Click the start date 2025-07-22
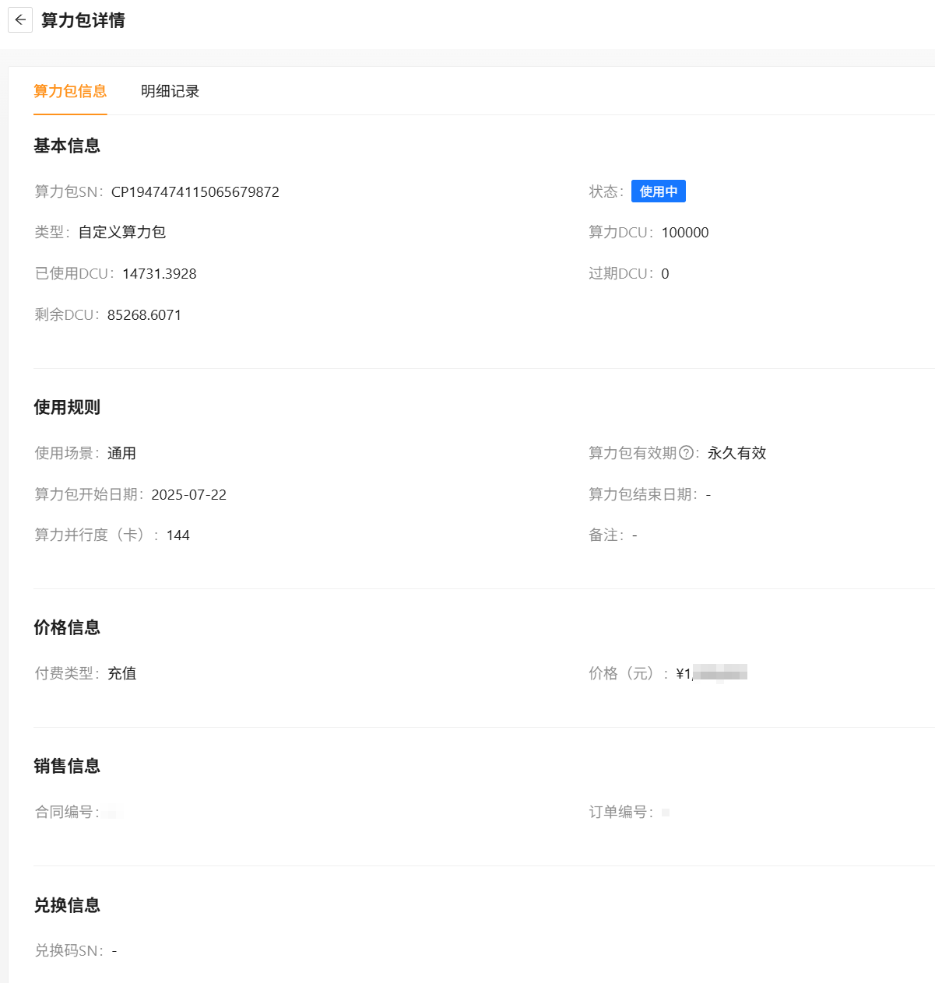 (x=188, y=495)
